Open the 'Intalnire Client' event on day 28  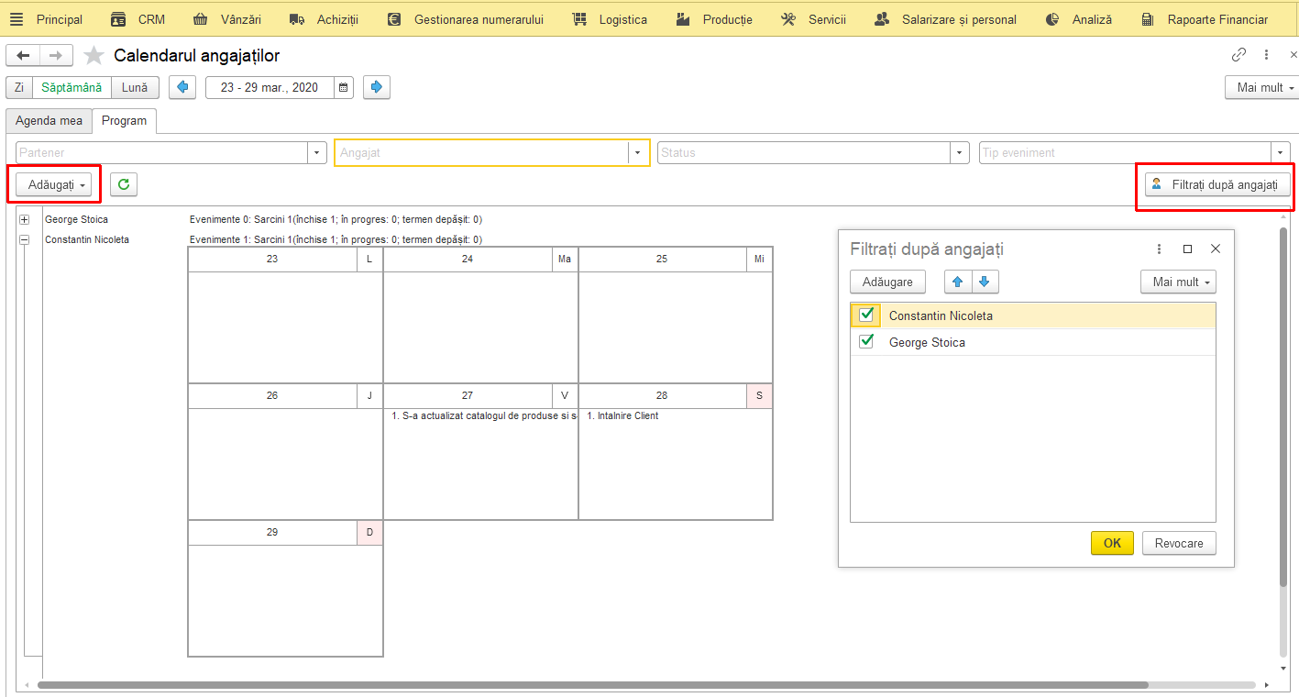pyautogui.click(x=622, y=415)
